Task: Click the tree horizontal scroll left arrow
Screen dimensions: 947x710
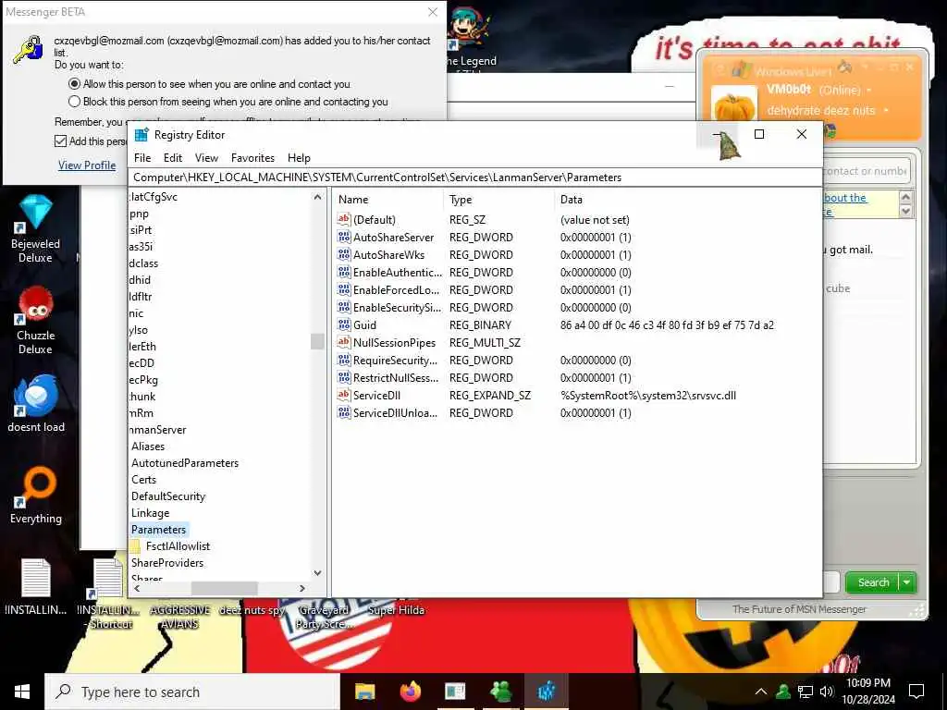Action: (x=137, y=588)
